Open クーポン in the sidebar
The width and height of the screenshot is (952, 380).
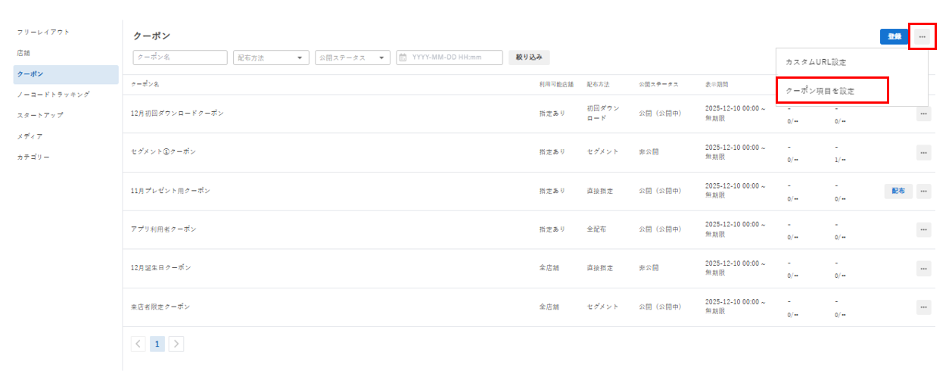coord(65,74)
